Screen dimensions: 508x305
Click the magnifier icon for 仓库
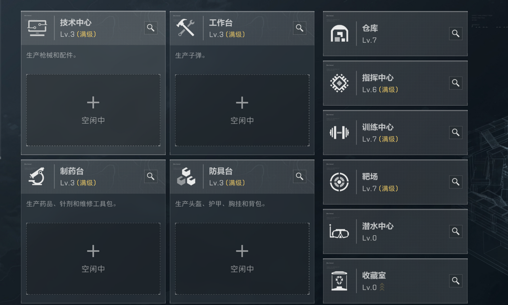(x=455, y=33)
